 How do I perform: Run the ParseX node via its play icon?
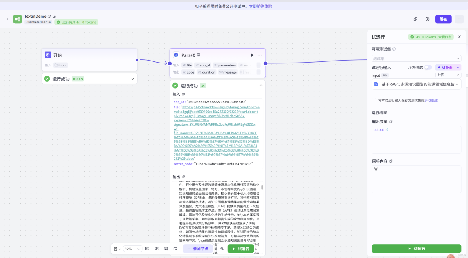click(x=252, y=55)
